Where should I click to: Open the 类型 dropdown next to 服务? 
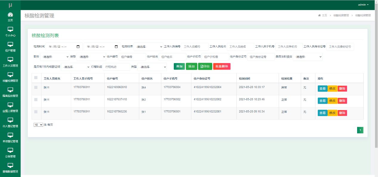pyautogui.click(x=91, y=57)
